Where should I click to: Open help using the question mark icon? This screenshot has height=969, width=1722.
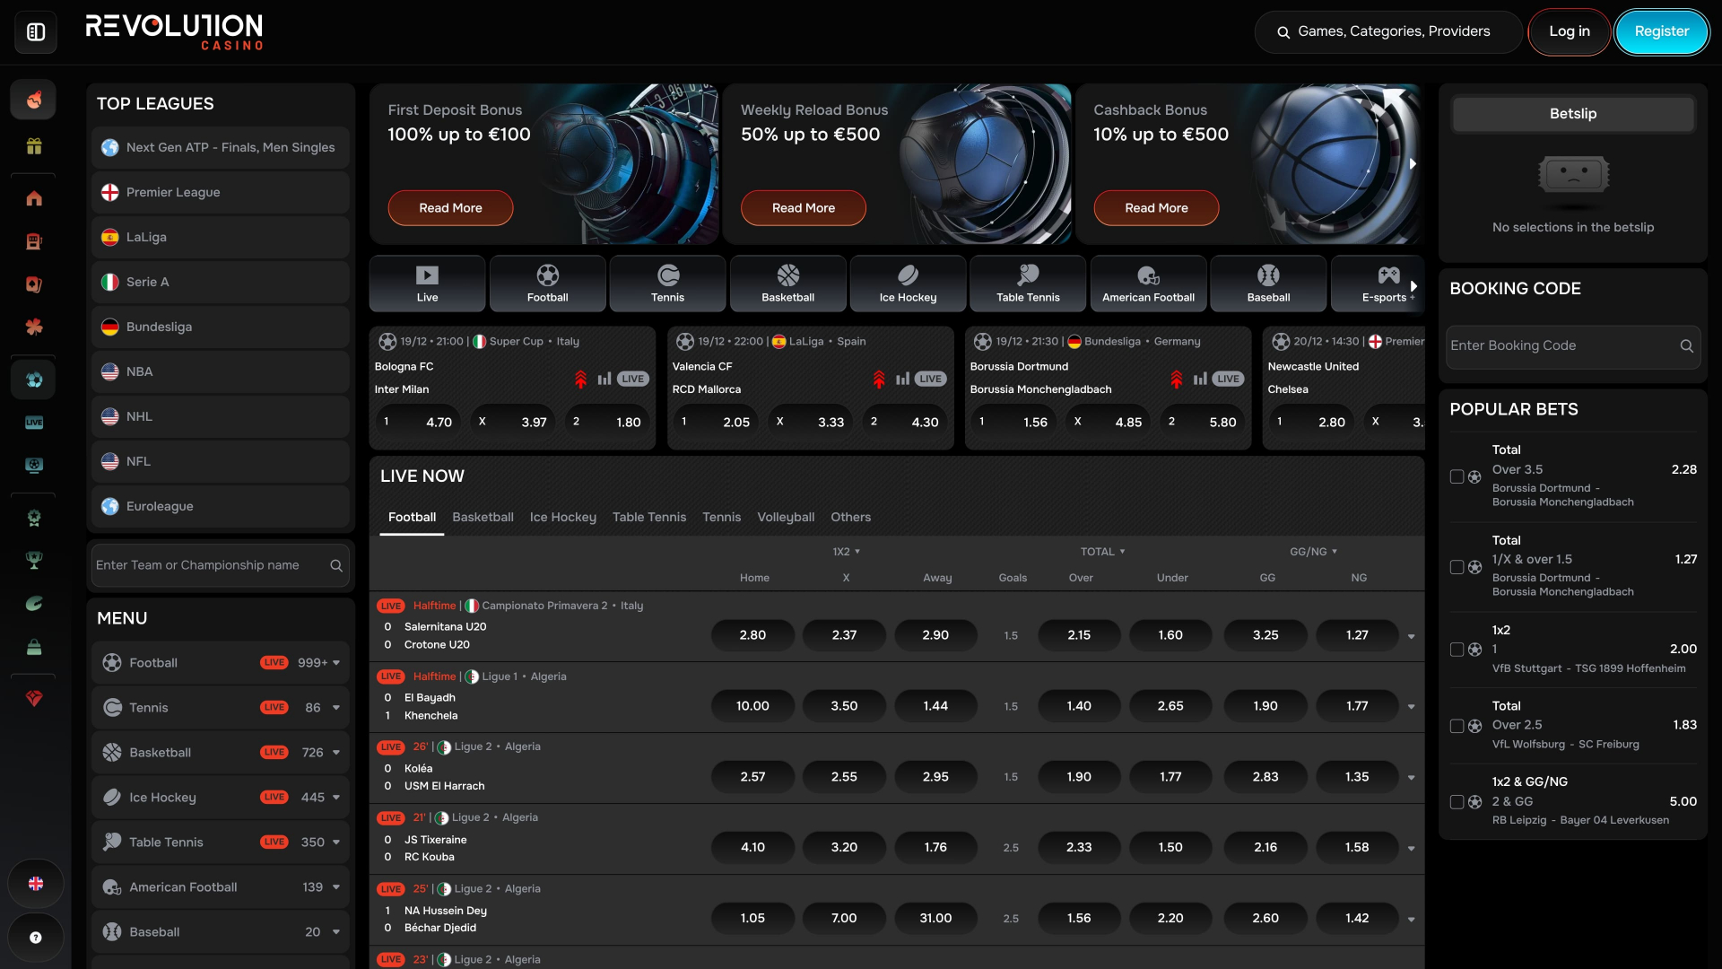35,938
